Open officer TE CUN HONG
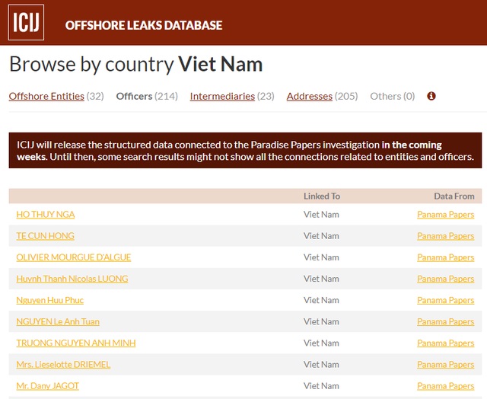This screenshot has height=399, width=487. [46, 236]
